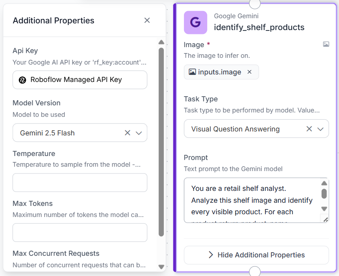Click the panel scrollbar down arrow

[x=161, y=266]
